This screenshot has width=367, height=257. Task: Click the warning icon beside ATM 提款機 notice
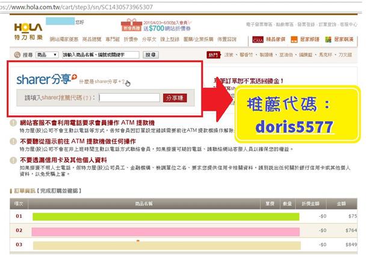(x=13, y=122)
